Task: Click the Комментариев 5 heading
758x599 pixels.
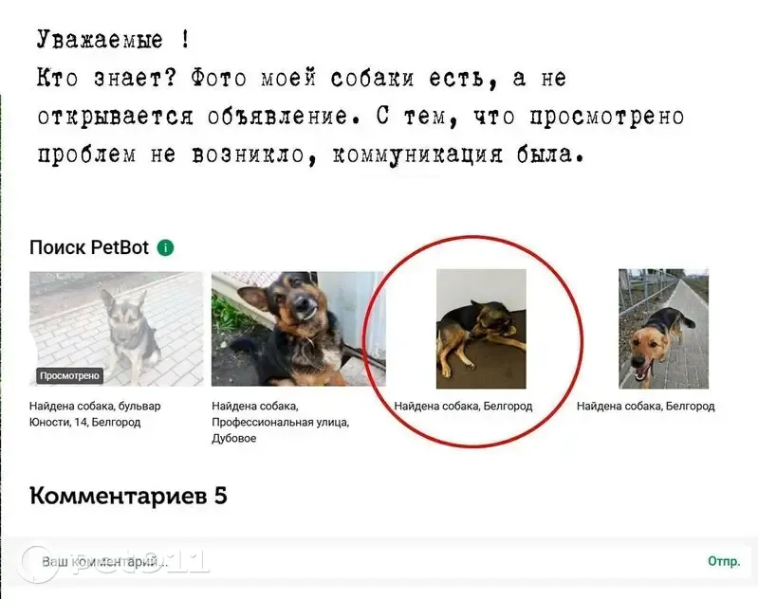Action: pos(128,496)
